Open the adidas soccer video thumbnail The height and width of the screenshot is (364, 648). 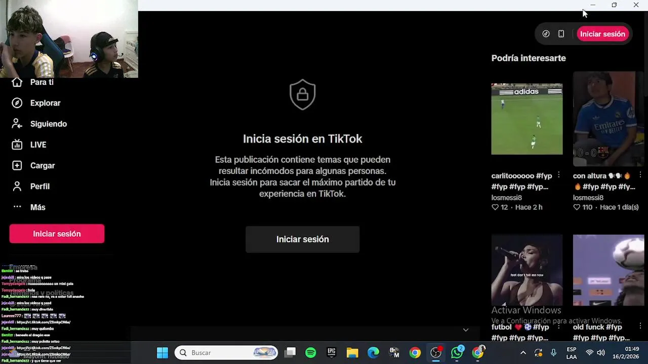[x=526, y=119]
